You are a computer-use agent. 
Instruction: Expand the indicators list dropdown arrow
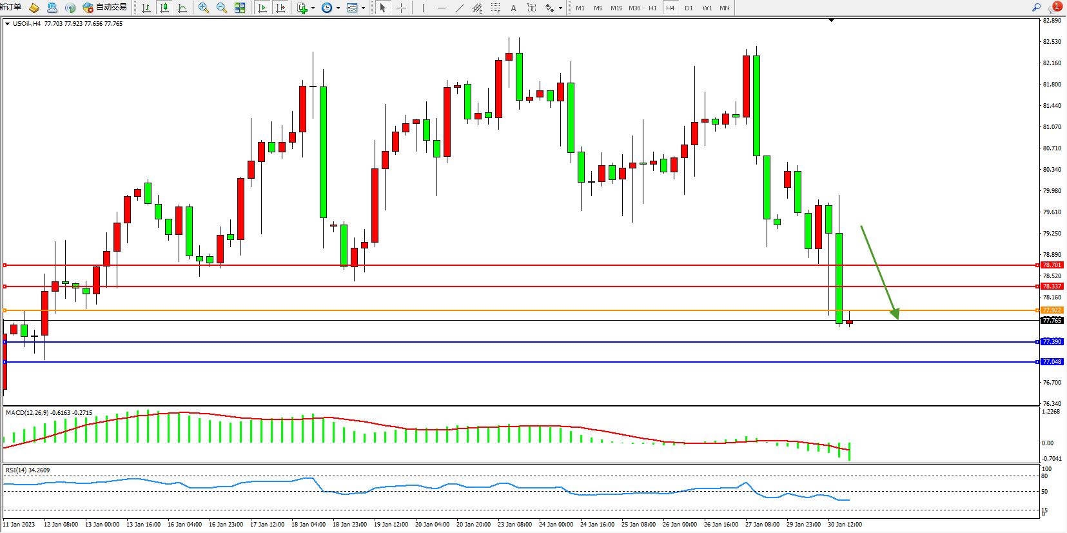click(313, 8)
